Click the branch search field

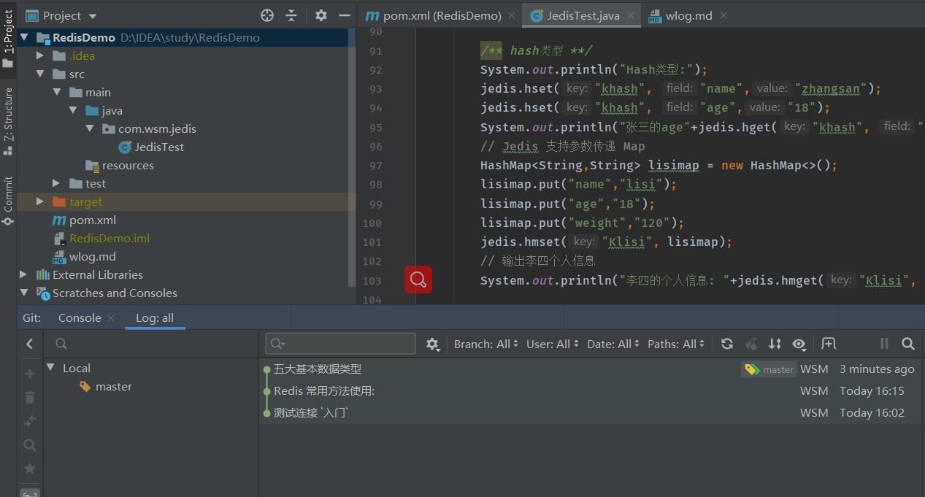pyautogui.click(x=151, y=344)
